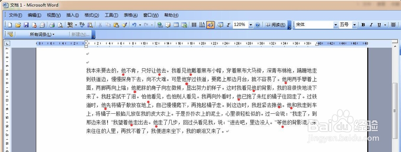Open the 窗口(W) menu

coord(151,15)
